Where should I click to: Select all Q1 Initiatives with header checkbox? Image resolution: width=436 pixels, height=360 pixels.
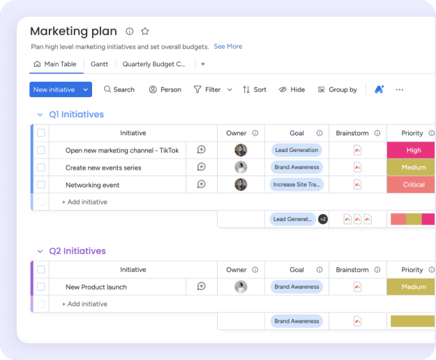click(x=41, y=133)
